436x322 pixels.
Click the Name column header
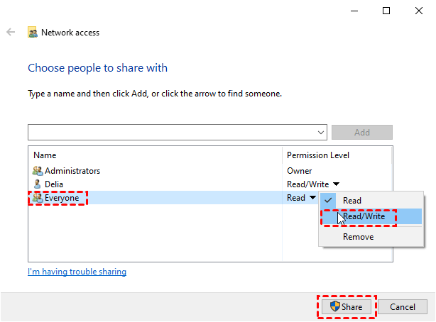(x=45, y=155)
